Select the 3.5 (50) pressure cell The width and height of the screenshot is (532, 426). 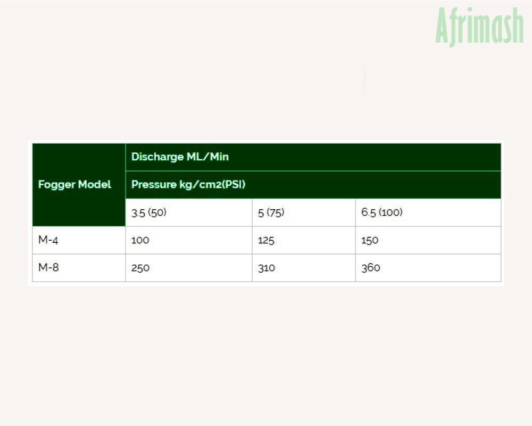click(x=189, y=212)
